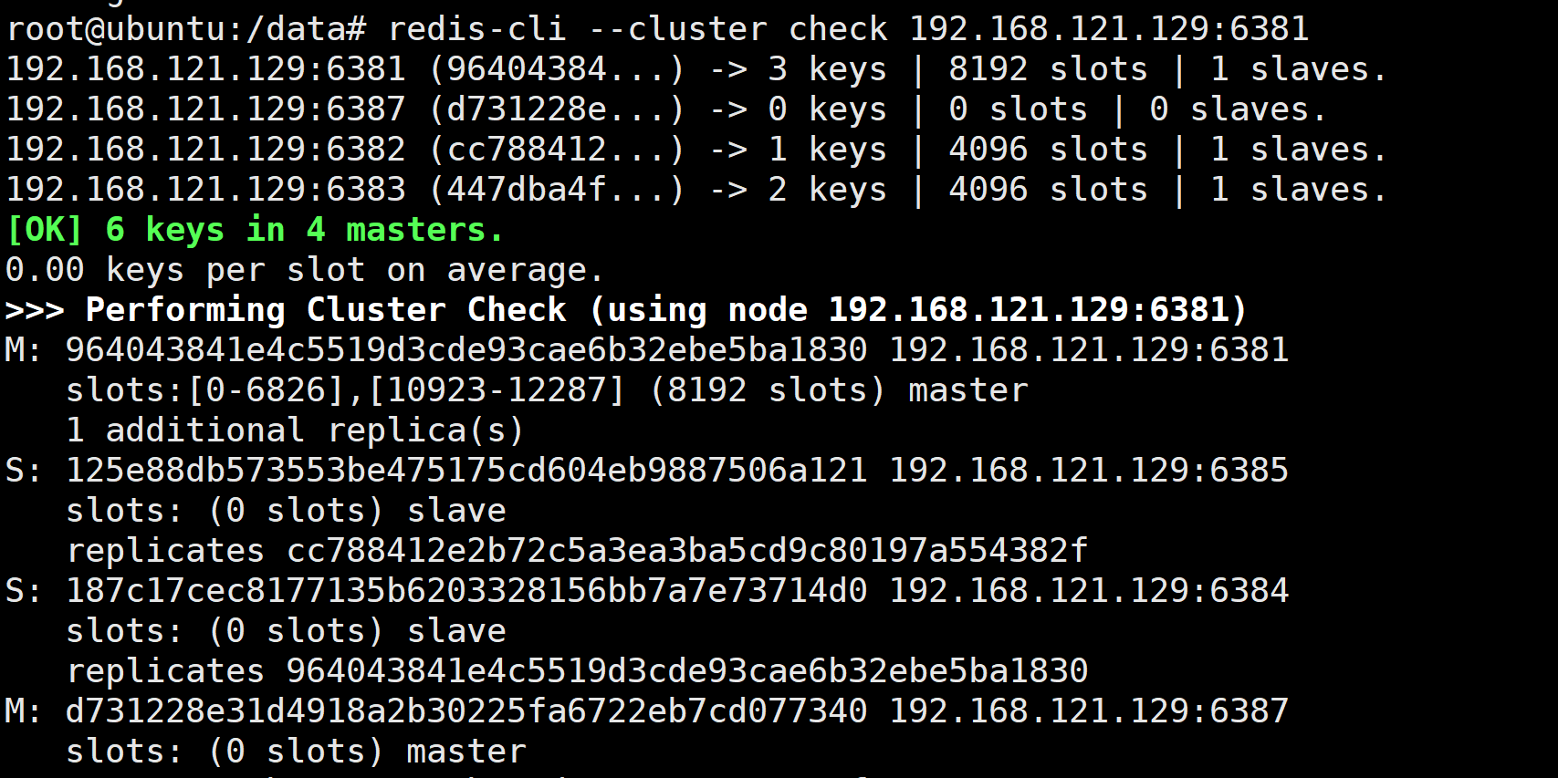
Task: Click the 'Performing Cluster Check' heading line
Action: 626,310
